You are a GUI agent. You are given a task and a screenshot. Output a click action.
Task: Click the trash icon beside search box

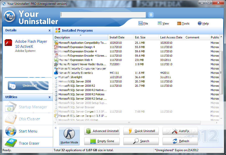(x=151, y=15)
